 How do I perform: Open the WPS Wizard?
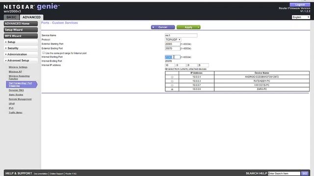(21, 36)
